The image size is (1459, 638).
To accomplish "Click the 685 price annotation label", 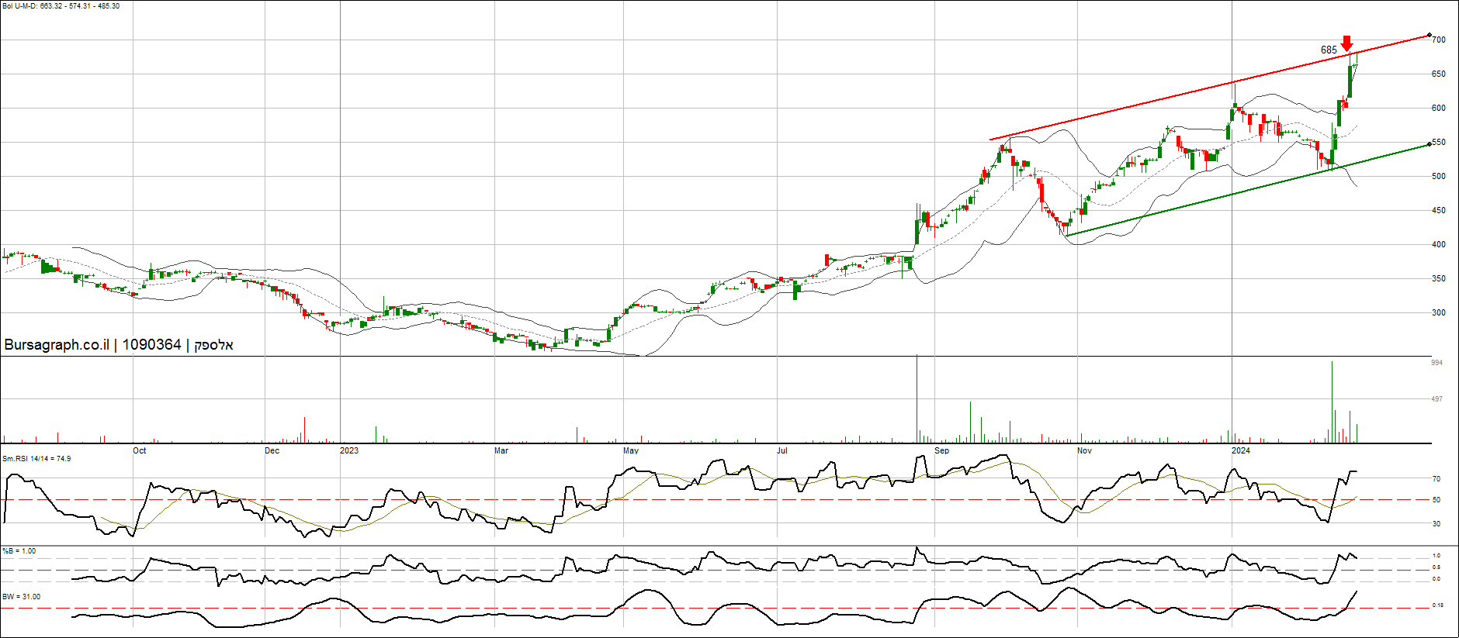I will click(x=1329, y=50).
